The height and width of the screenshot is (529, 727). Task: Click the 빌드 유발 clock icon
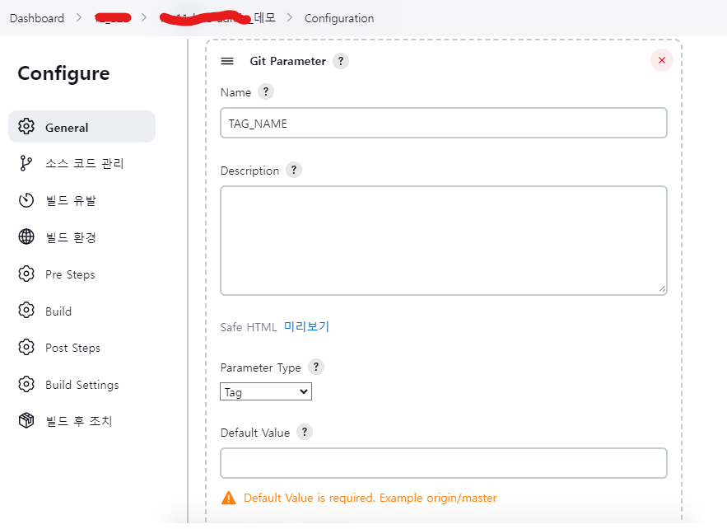click(x=26, y=200)
